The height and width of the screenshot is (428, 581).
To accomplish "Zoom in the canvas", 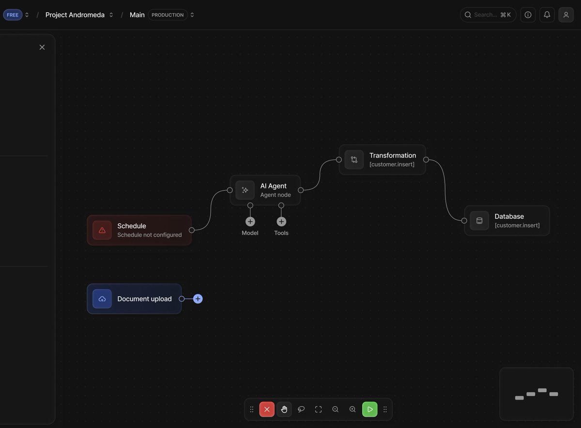I will (352, 410).
